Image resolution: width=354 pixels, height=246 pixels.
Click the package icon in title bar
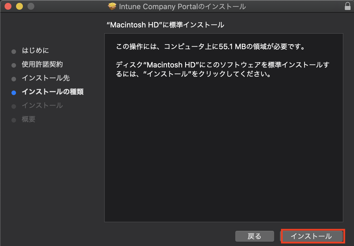[112, 6]
